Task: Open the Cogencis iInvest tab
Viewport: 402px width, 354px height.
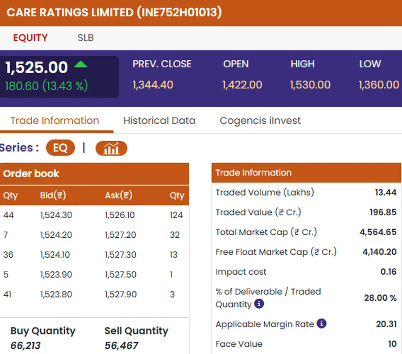Action: pos(260,120)
